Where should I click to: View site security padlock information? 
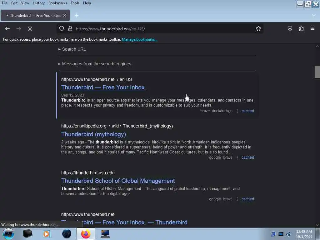[x=70, y=28]
